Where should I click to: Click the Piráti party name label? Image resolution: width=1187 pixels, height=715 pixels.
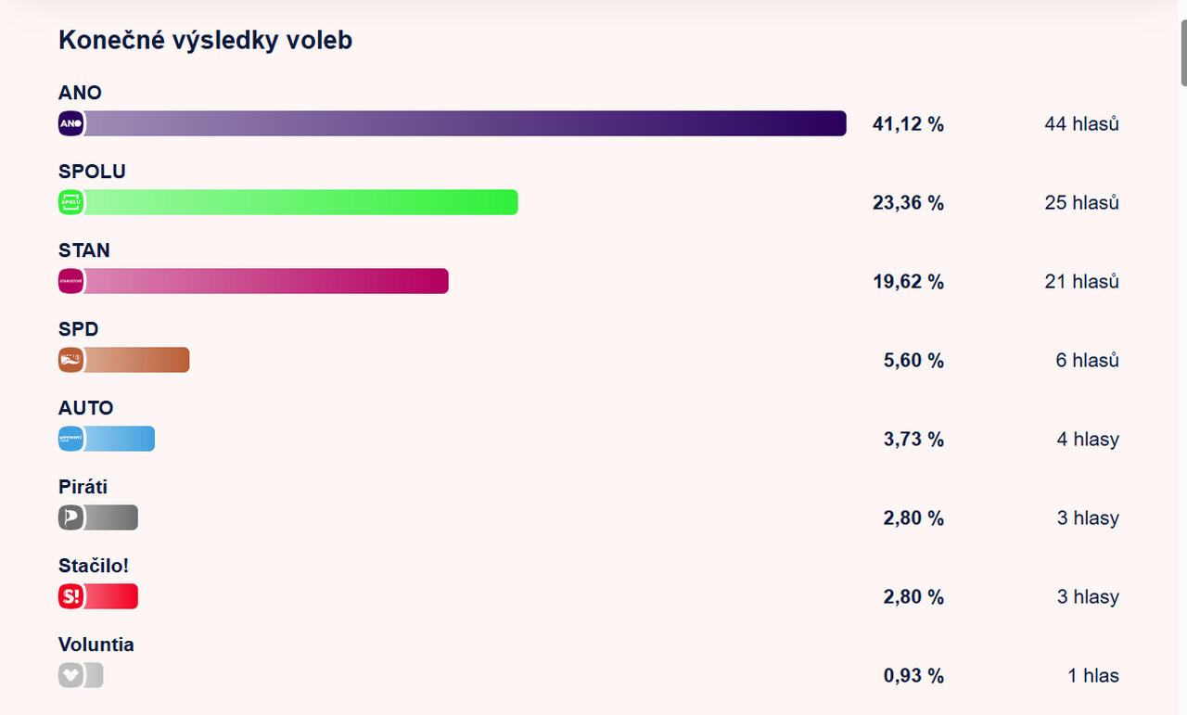tap(83, 487)
